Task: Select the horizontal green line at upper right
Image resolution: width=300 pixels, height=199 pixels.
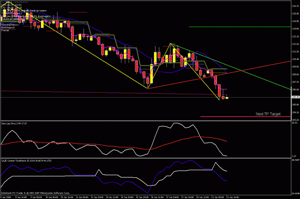Action: click(x=240, y=27)
